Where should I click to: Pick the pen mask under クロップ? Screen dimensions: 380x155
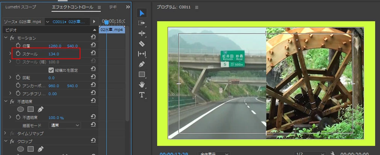pos(41,149)
